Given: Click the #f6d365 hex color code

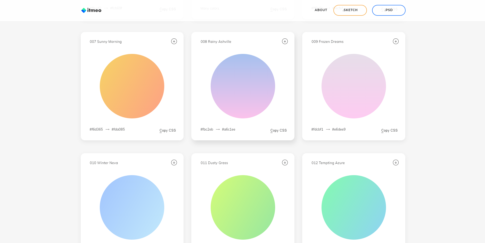Looking at the screenshot, I should (x=96, y=129).
